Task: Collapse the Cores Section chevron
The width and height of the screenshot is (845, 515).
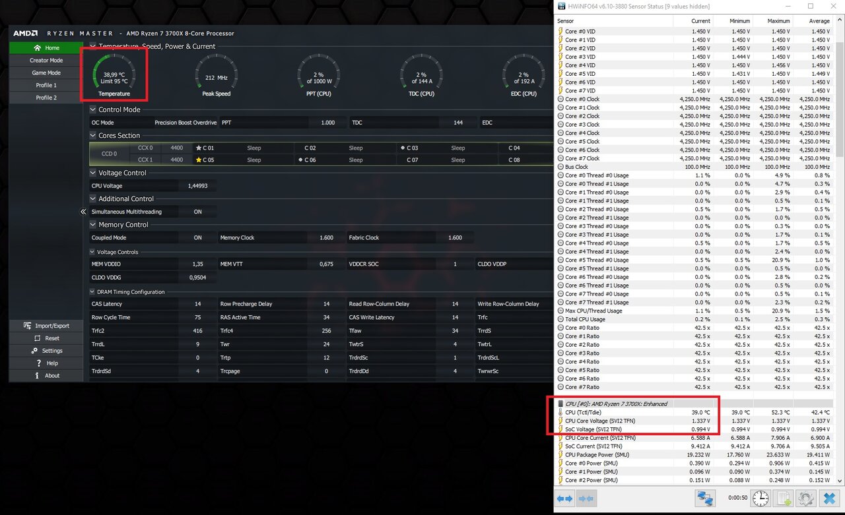Action: (x=93, y=135)
